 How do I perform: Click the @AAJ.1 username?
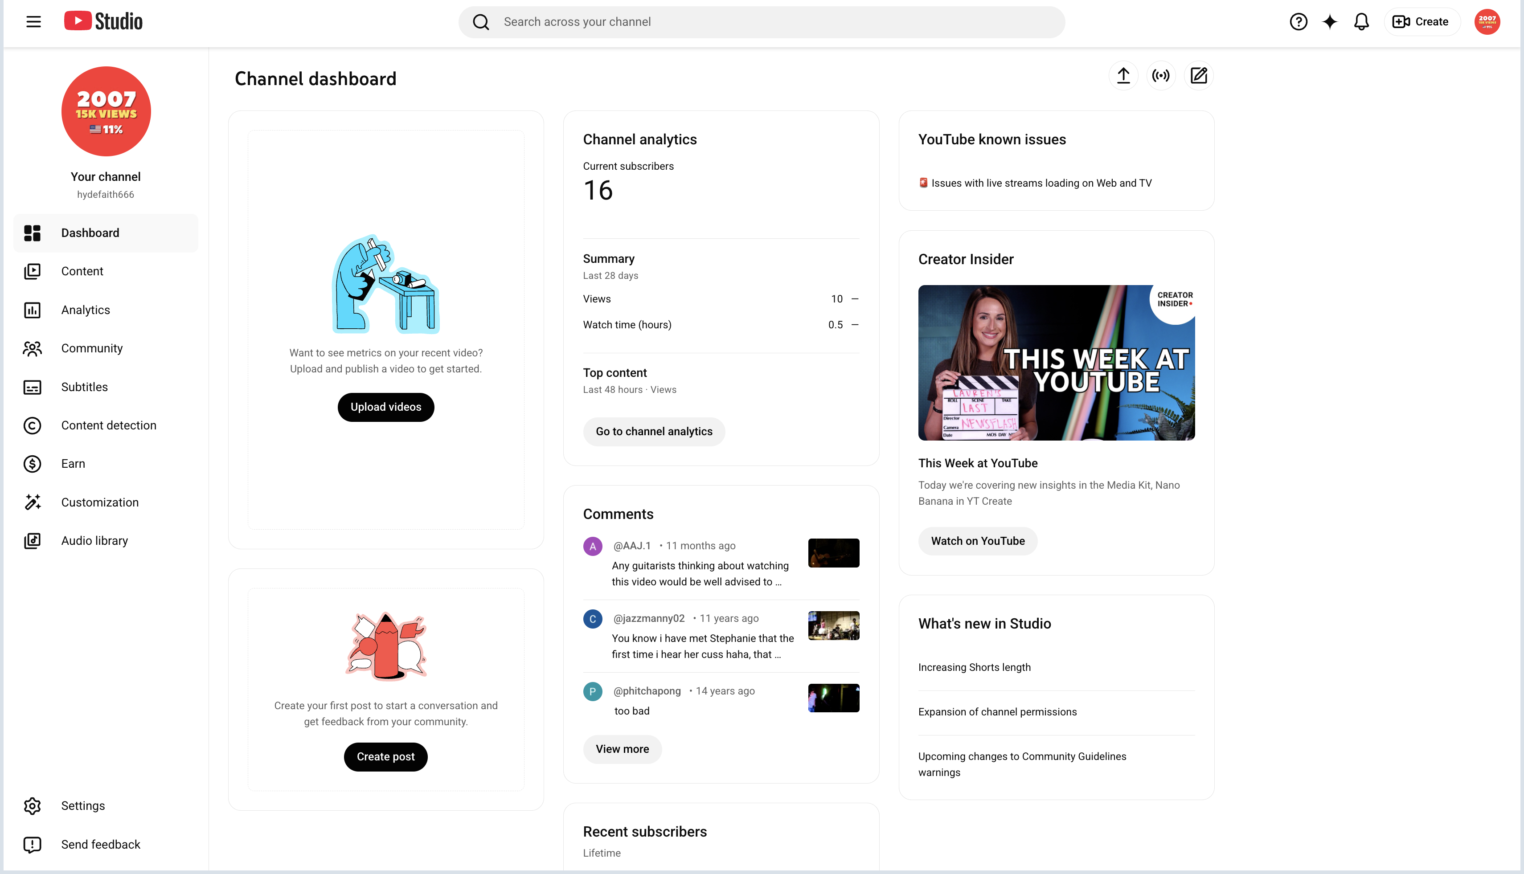(632, 546)
